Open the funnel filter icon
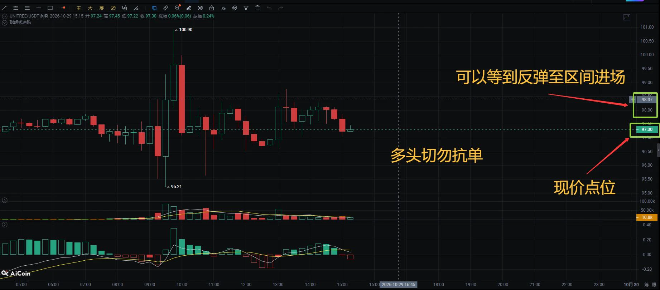 (246, 8)
